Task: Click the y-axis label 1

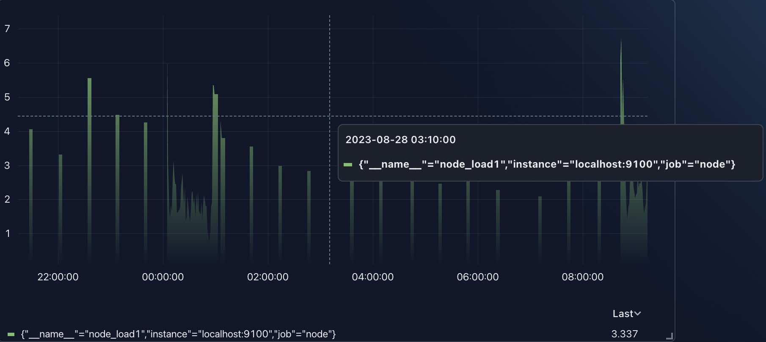Action: click(x=8, y=233)
